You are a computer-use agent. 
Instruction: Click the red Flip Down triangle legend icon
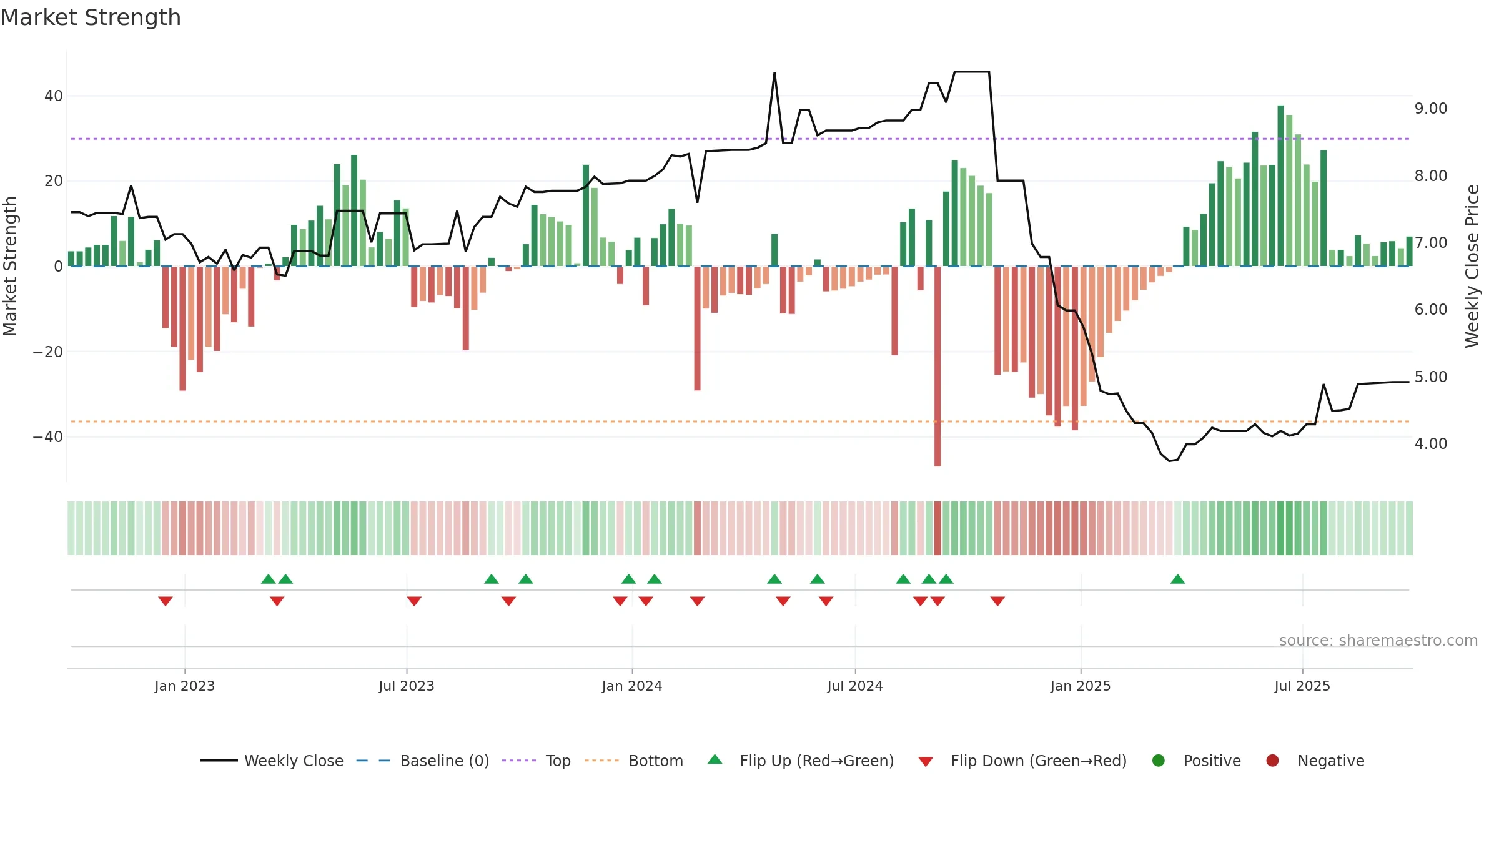tap(926, 762)
